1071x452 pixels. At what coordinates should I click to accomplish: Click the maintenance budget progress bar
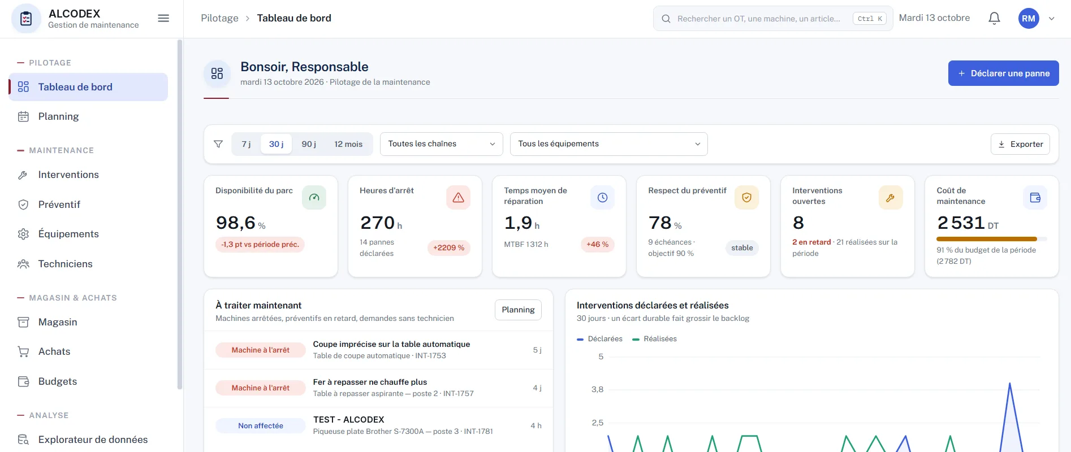click(x=992, y=239)
